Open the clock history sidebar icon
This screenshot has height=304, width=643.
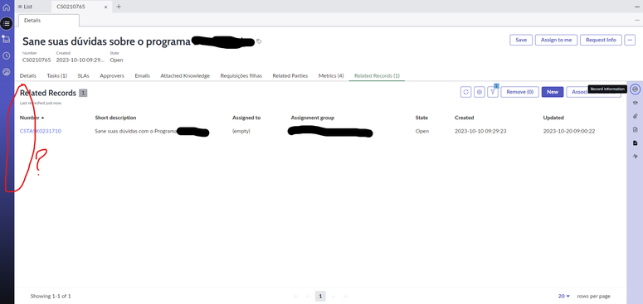coord(7,55)
